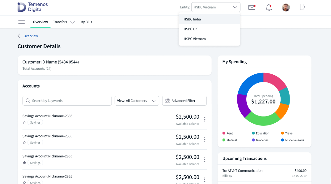Click the Savings tag on second account
Screen dimensions: 331x184
click(x=35, y=142)
